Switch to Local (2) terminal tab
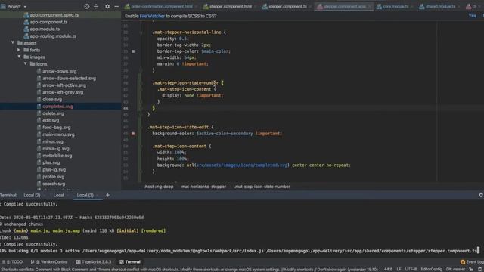This screenshot has width=484, height=272. (x=32, y=195)
